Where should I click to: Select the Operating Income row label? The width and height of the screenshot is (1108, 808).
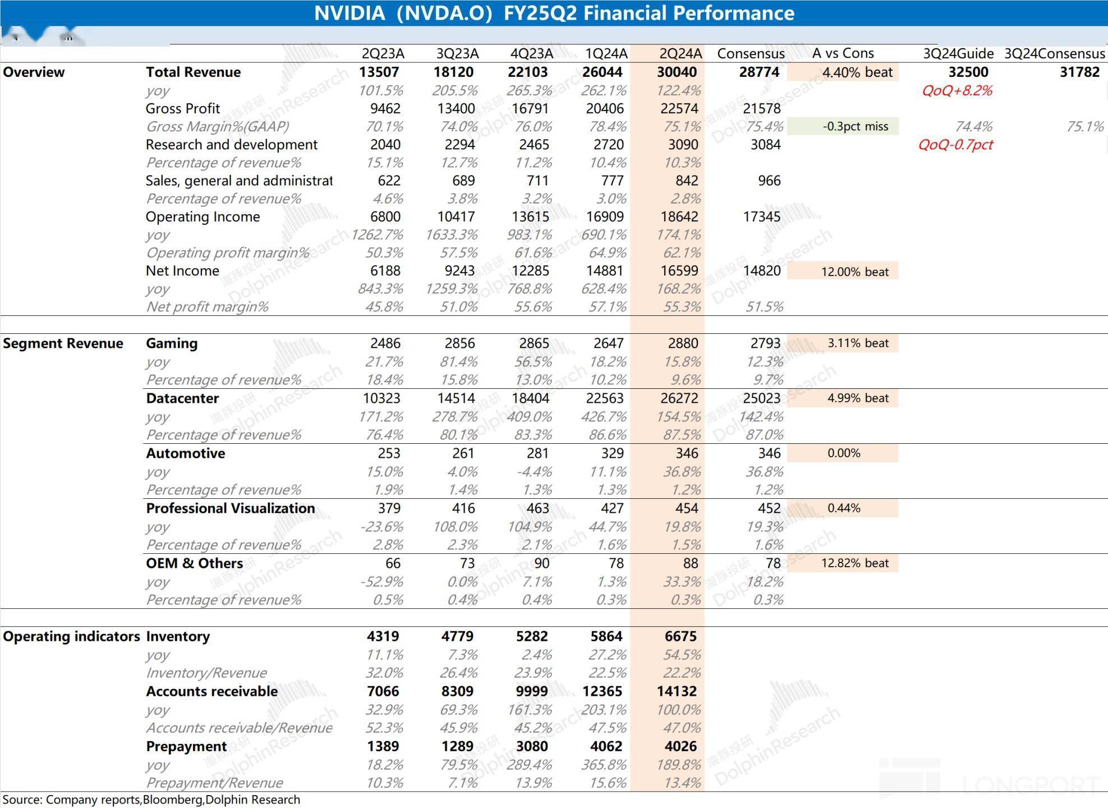[203, 217]
